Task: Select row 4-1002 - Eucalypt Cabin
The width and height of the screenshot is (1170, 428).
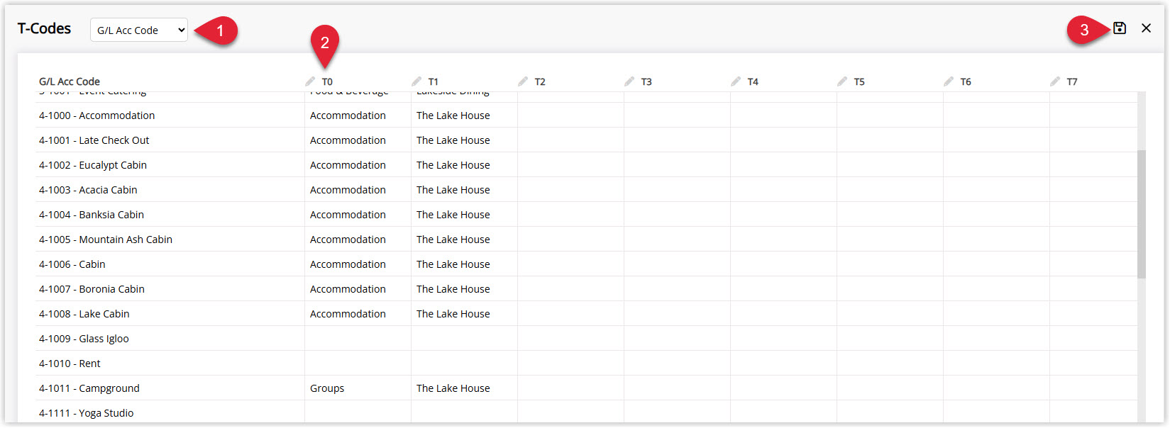Action: coord(586,165)
